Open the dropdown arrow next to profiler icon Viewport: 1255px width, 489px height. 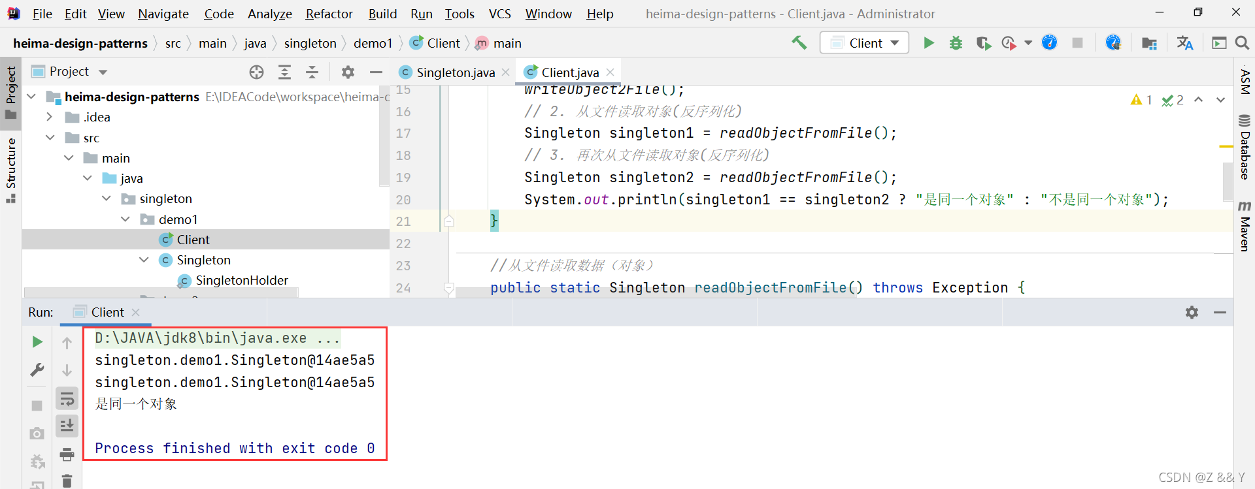point(1028,43)
